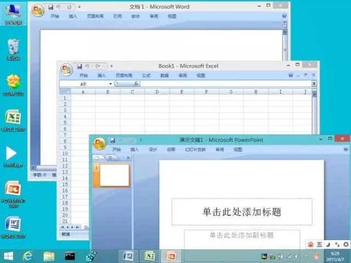This screenshot has height=263, width=351.
Task: Expand the Excel formula bar chevron
Action: click(x=314, y=84)
